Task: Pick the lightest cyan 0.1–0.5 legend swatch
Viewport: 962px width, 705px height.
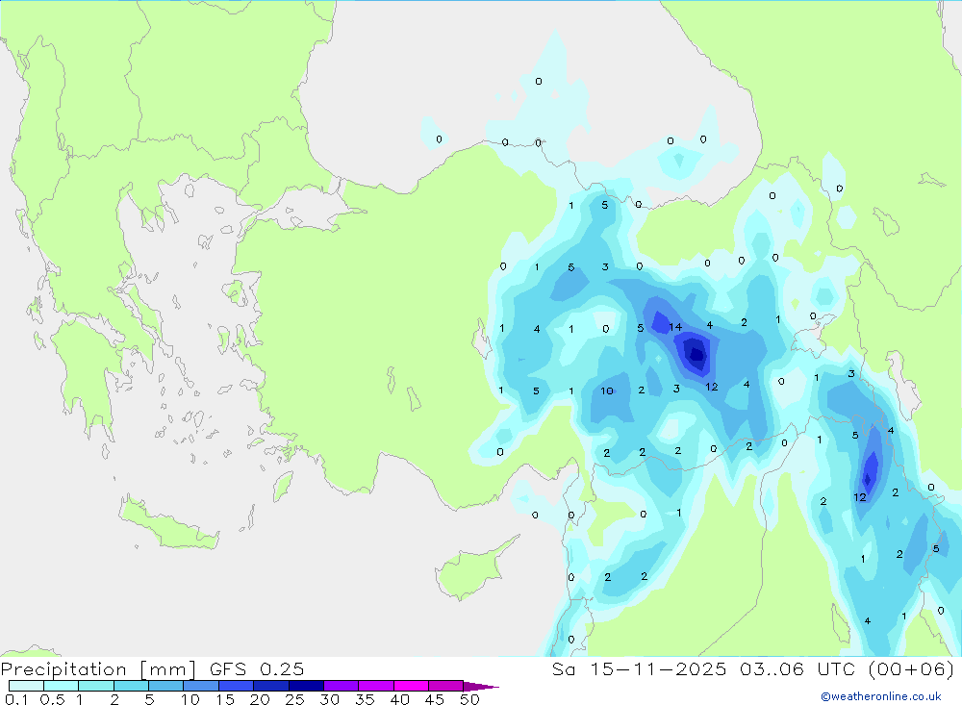Action: (x=26, y=686)
